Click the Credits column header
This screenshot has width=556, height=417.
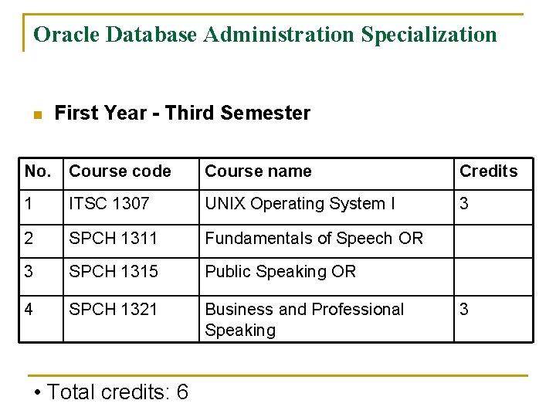coord(488,171)
